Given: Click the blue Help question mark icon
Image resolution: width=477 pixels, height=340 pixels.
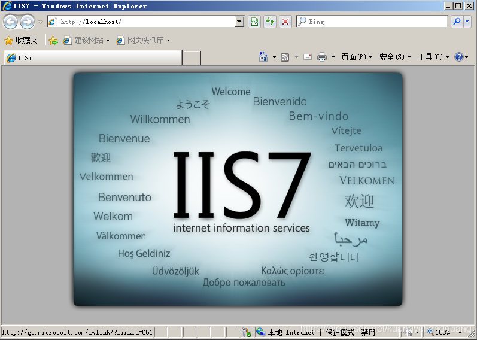Looking at the screenshot, I should pyautogui.click(x=459, y=57).
